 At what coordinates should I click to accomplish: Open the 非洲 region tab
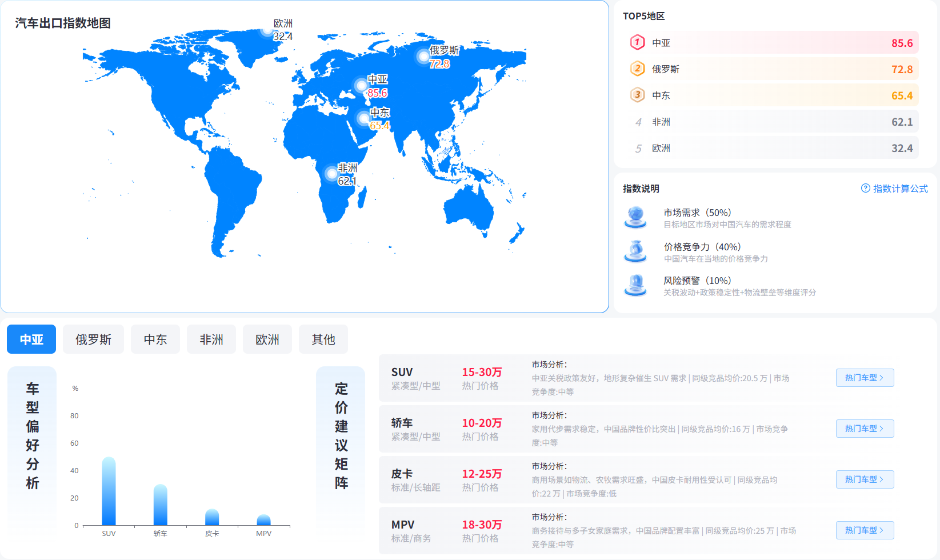pos(211,339)
